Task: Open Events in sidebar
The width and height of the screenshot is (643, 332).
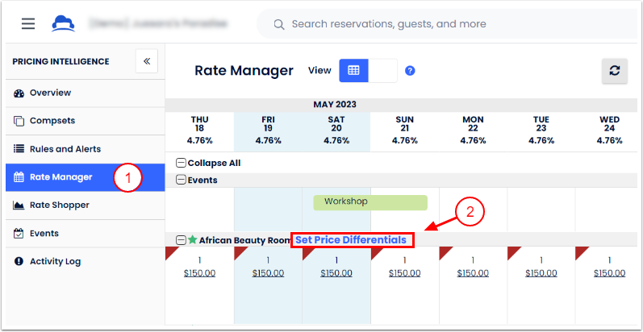Action: [x=86, y=234]
